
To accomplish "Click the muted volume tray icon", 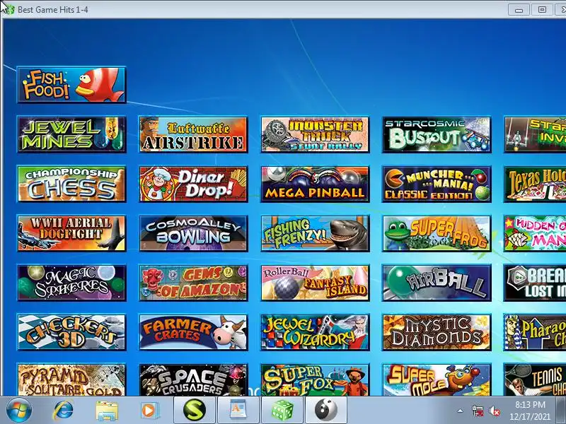I will (494, 411).
